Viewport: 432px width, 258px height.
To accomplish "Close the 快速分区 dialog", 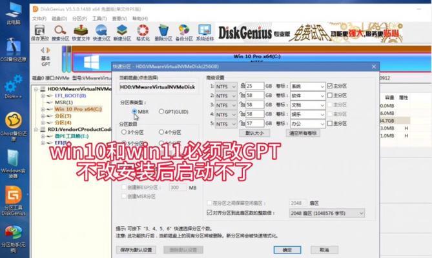I will coord(374,66).
